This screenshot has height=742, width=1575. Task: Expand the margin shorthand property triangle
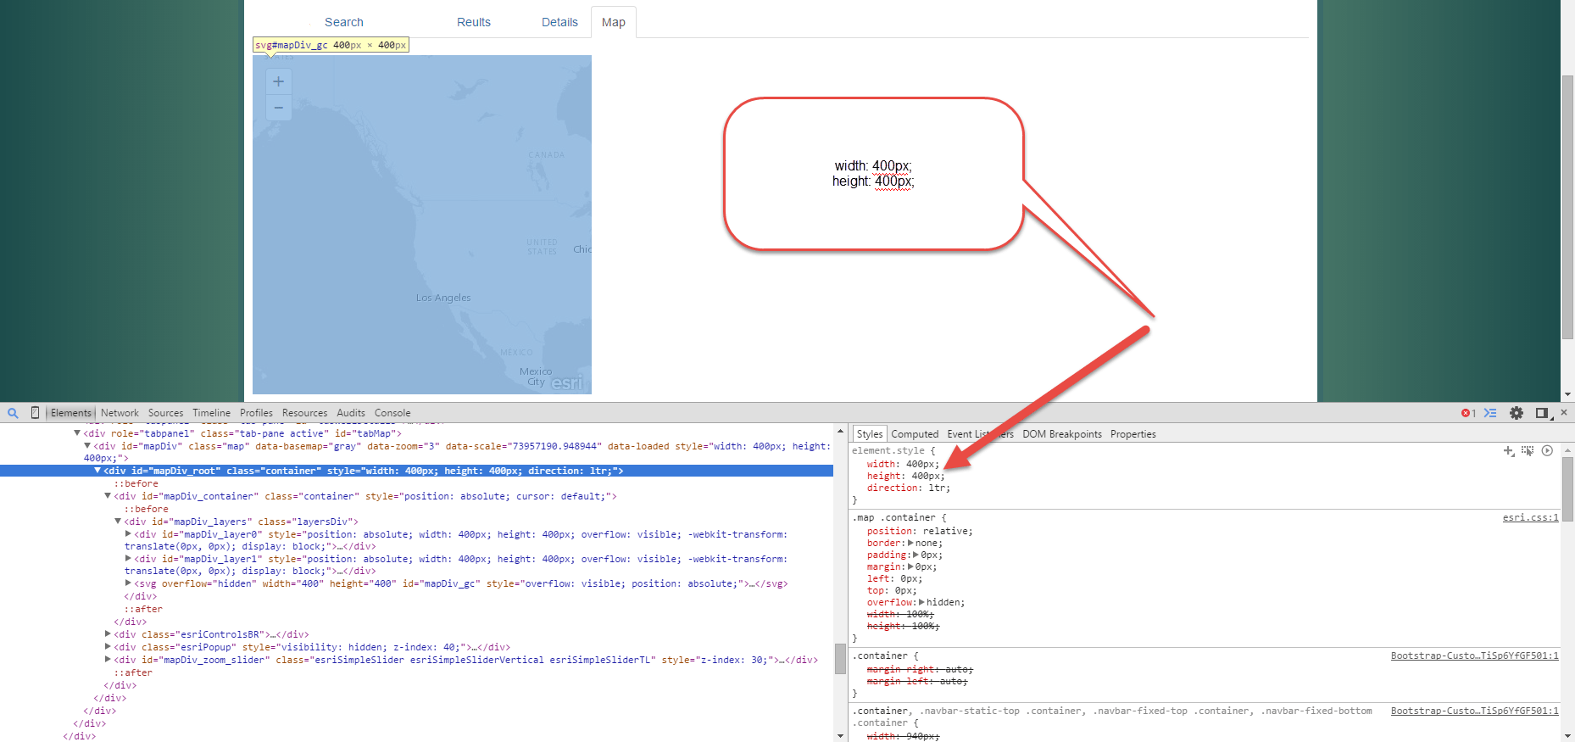[x=910, y=567]
